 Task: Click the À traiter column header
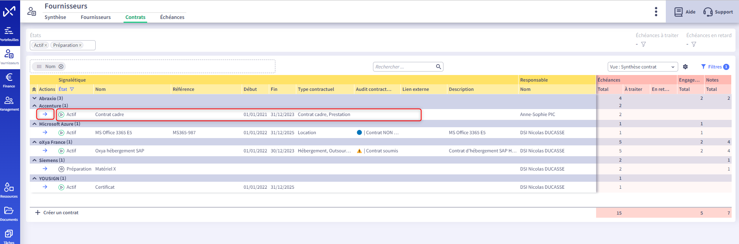click(633, 89)
